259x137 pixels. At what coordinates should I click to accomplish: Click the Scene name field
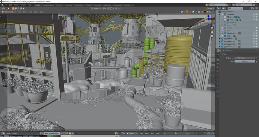click(218, 5)
